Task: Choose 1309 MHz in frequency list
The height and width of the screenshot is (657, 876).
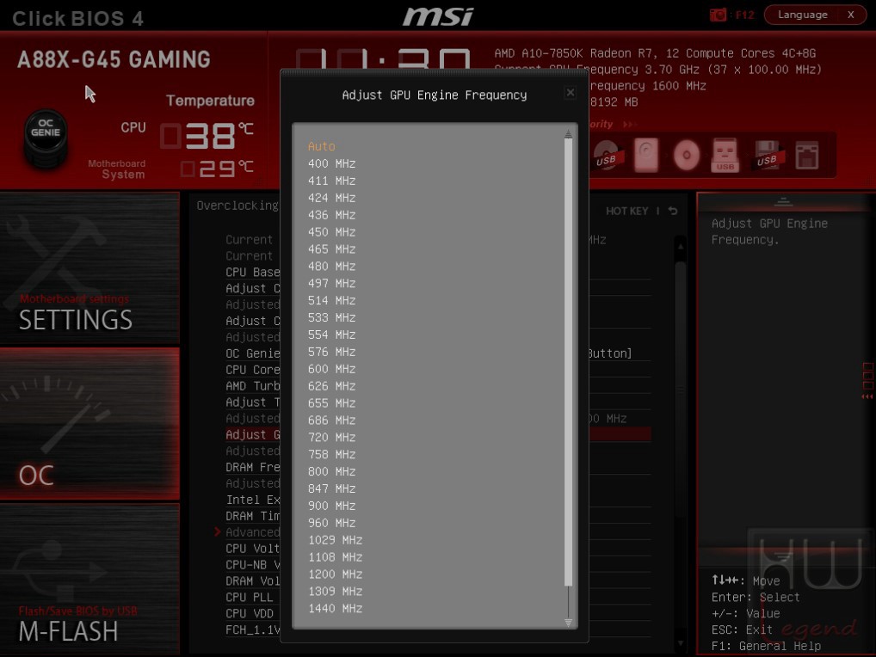Action: pos(336,592)
